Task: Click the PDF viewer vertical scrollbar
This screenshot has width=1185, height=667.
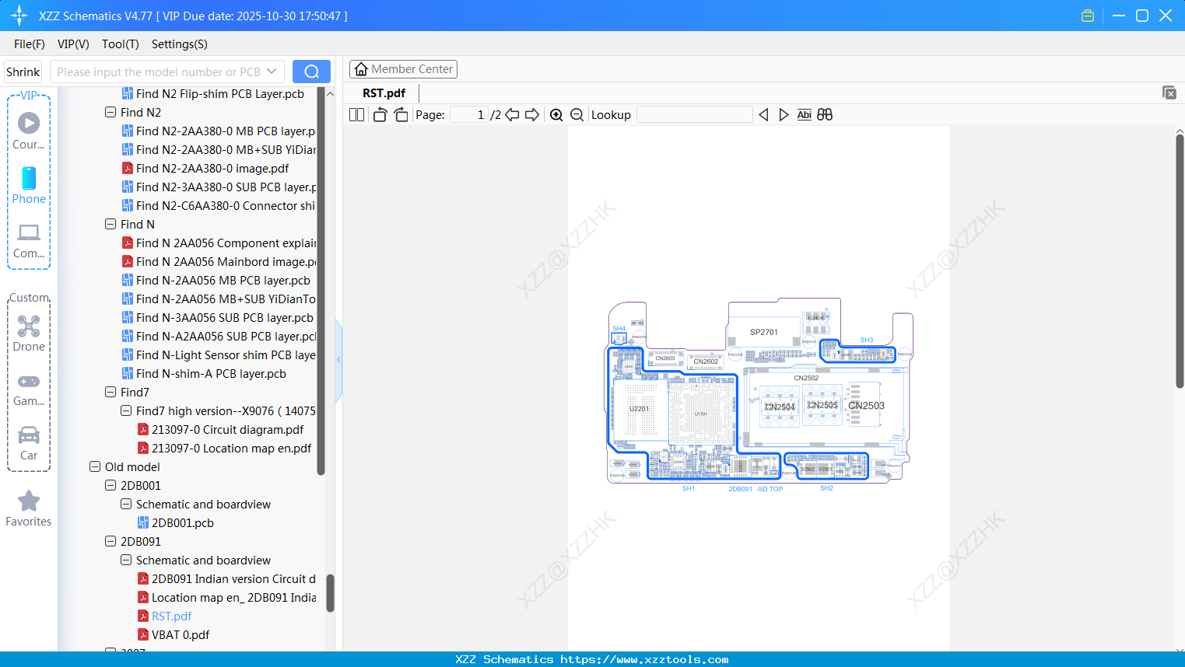Action: pos(1180,261)
